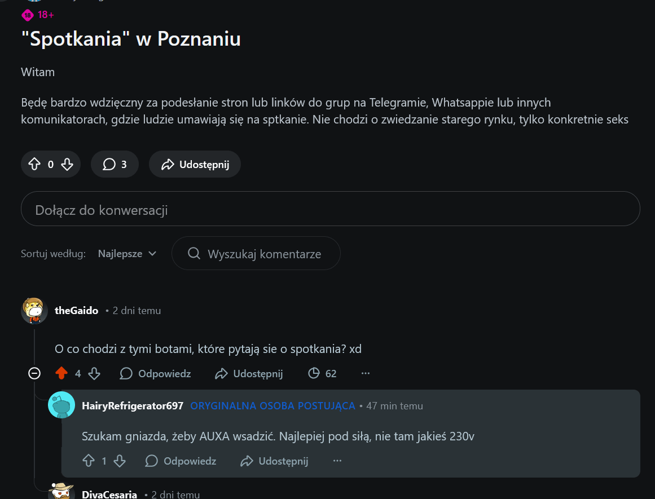
Task: Collapse theGaido's comment thread with the minus icon
Action: (34, 373)
